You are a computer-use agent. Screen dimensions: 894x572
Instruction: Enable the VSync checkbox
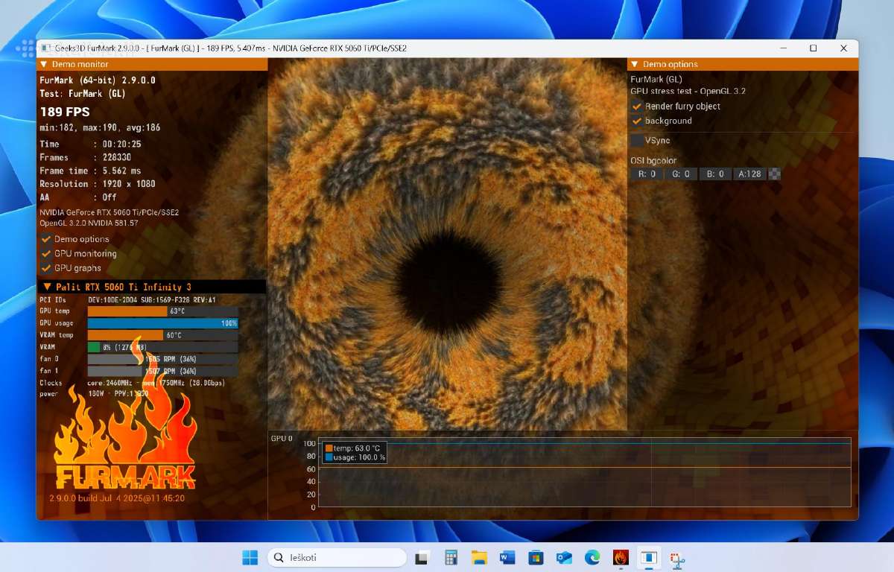point(637,140)
